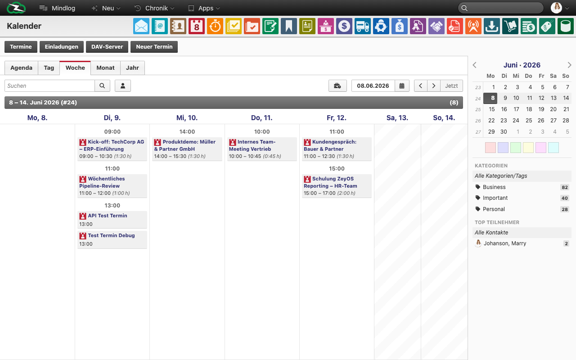
Task: Open the Kick-off: TechCorp AG appointment
Action: tap(112, 148)
